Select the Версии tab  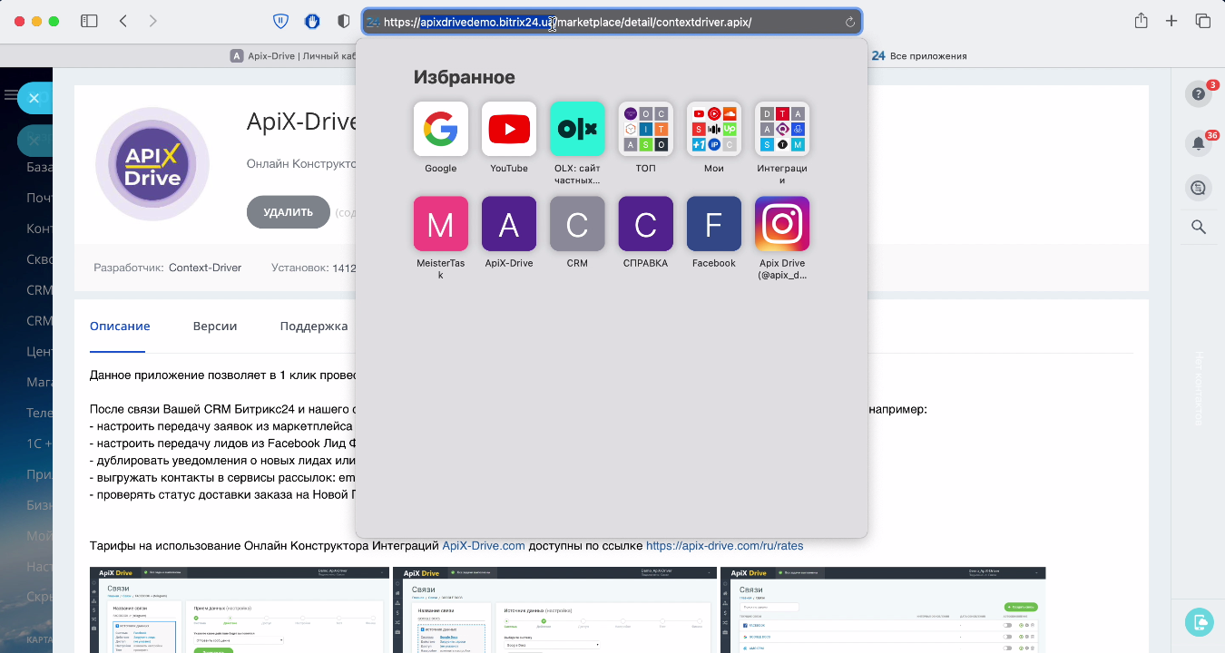click(x=215, y=326)
